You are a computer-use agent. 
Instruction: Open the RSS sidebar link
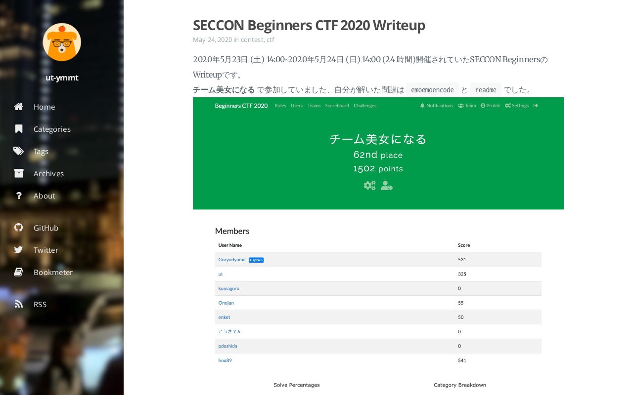[x=40, y=304]
